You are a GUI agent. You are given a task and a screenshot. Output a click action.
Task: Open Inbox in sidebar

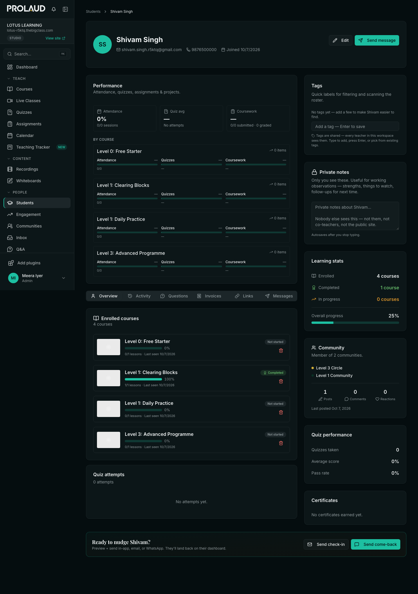click(x=37, y=238)
